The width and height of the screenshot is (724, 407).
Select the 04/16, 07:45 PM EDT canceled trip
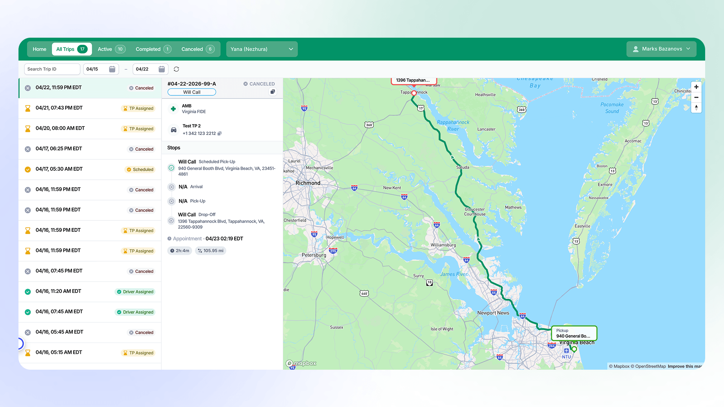(90, 271)
